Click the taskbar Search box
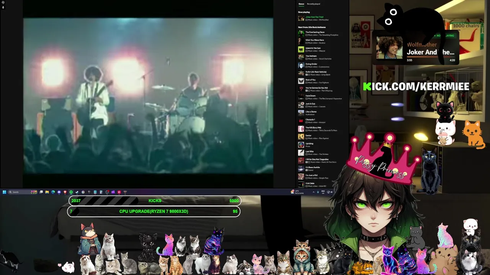Screen dimensions: 490x275 23,192
